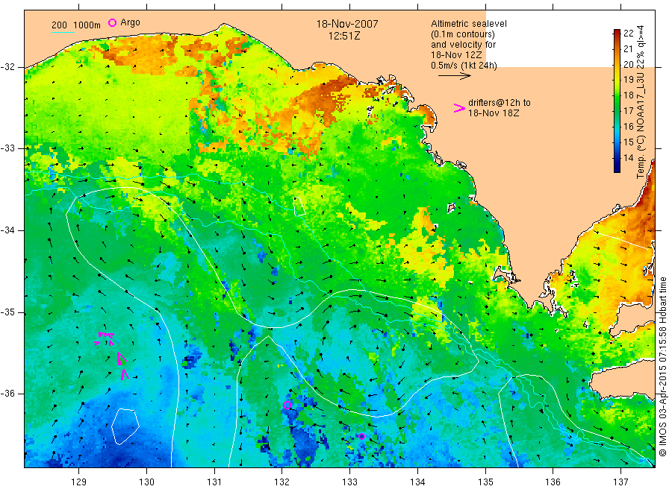Click the '-32' latitude axis label

click(7, 67)
